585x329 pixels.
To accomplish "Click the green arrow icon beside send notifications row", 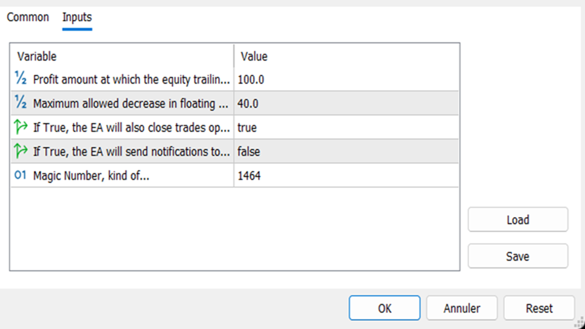I will pos(21,151).
